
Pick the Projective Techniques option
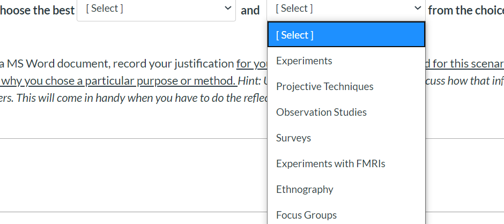(324, 86)
